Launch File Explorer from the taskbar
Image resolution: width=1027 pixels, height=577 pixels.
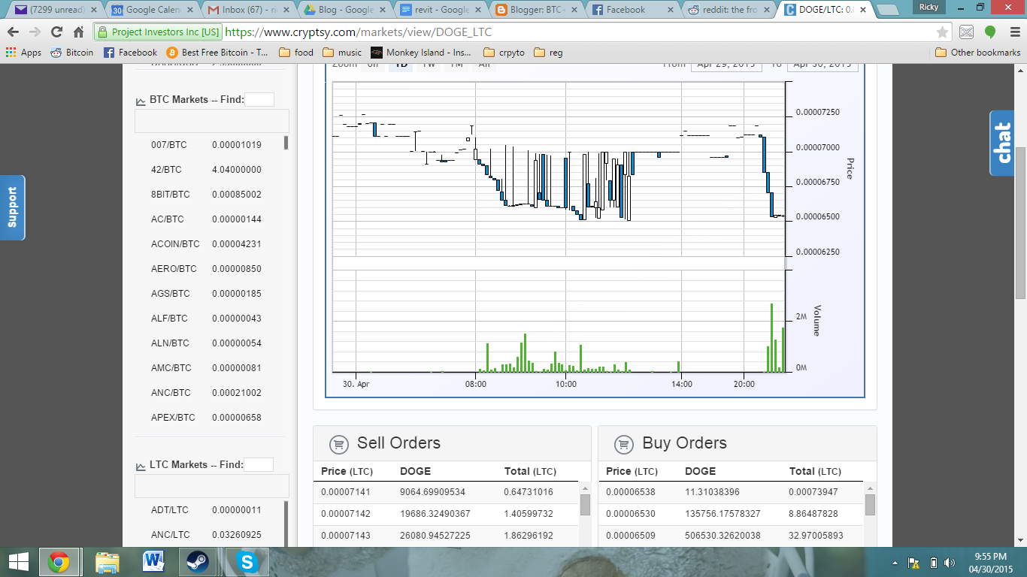(x=108, y=562)
